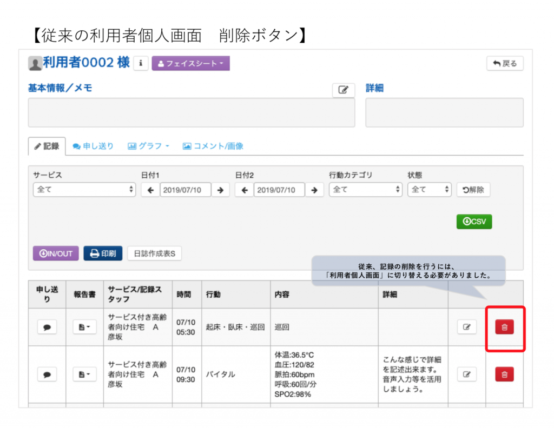Expand the サービス select box

(84, 190)
